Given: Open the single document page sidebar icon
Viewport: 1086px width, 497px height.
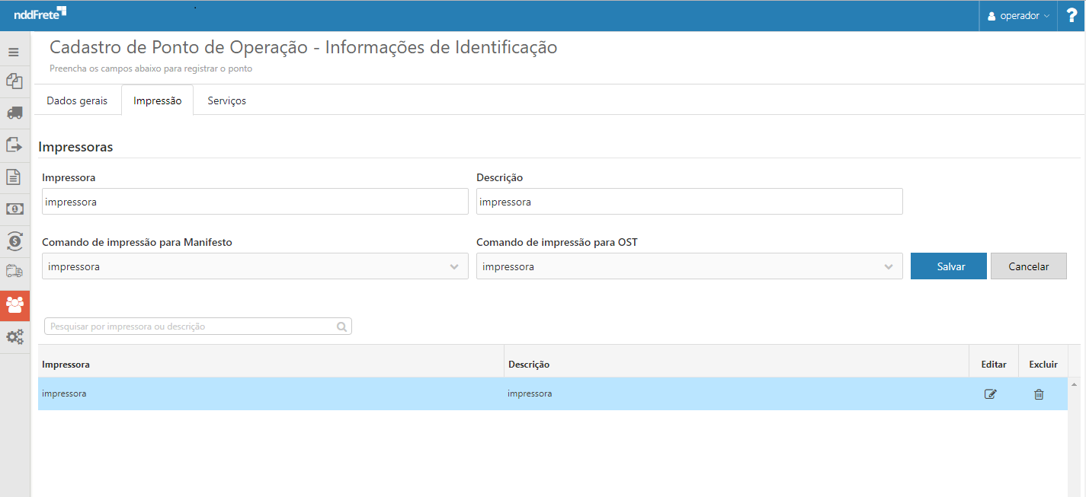Looking at the screenshot, I should click(14, 177).
